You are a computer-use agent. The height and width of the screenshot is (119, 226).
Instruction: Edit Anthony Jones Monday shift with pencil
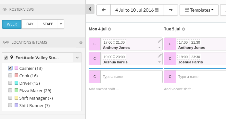pyautogui.click(x=159, y=41)
